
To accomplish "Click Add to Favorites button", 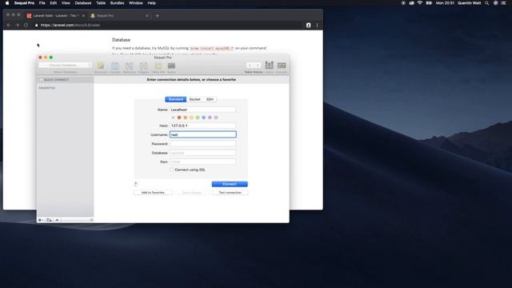I will (x=153, y=193).
